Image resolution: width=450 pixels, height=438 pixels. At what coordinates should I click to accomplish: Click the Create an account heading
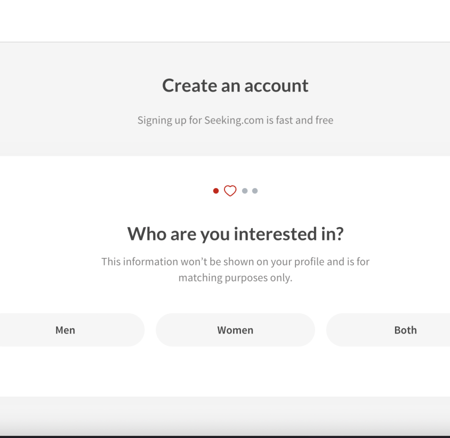235,85
